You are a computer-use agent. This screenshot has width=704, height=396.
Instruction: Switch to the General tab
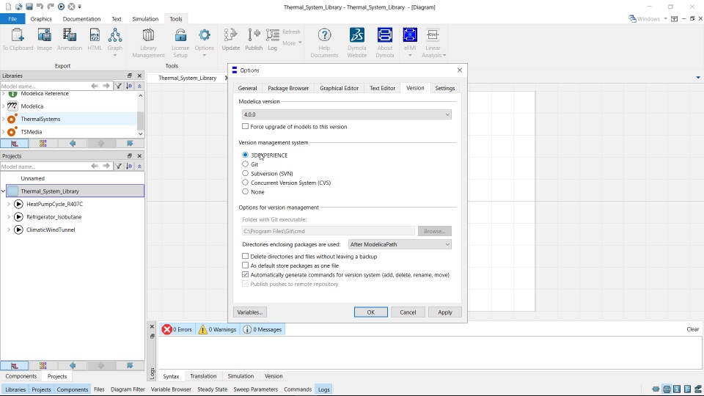tap(247, 88)
